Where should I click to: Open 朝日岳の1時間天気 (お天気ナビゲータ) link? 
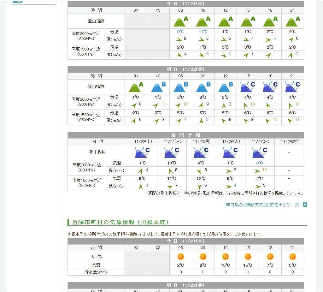click(x=262, y=205)
